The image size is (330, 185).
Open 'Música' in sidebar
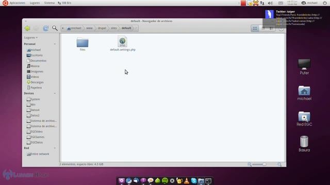tap(33, 66)
